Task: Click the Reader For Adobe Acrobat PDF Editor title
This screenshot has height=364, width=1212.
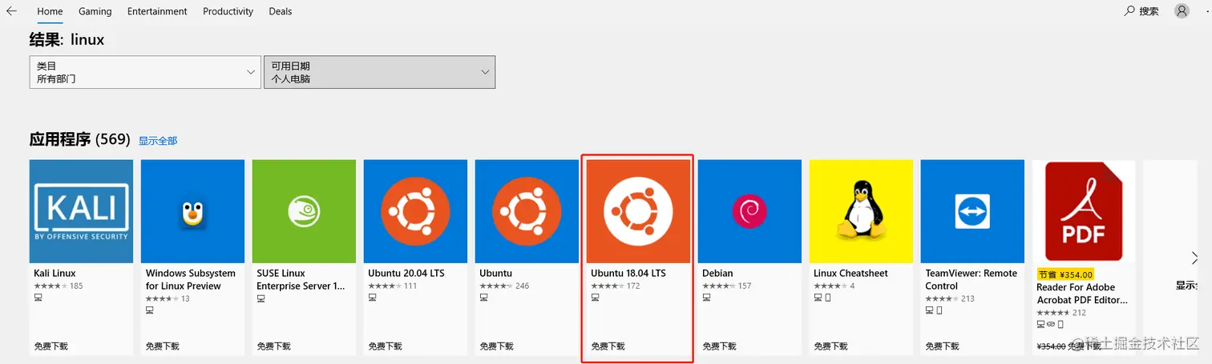Action: tap(1082, 294)
